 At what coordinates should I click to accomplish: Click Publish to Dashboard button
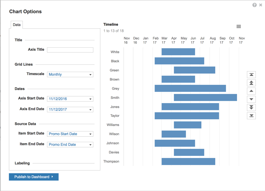[34, 177]
